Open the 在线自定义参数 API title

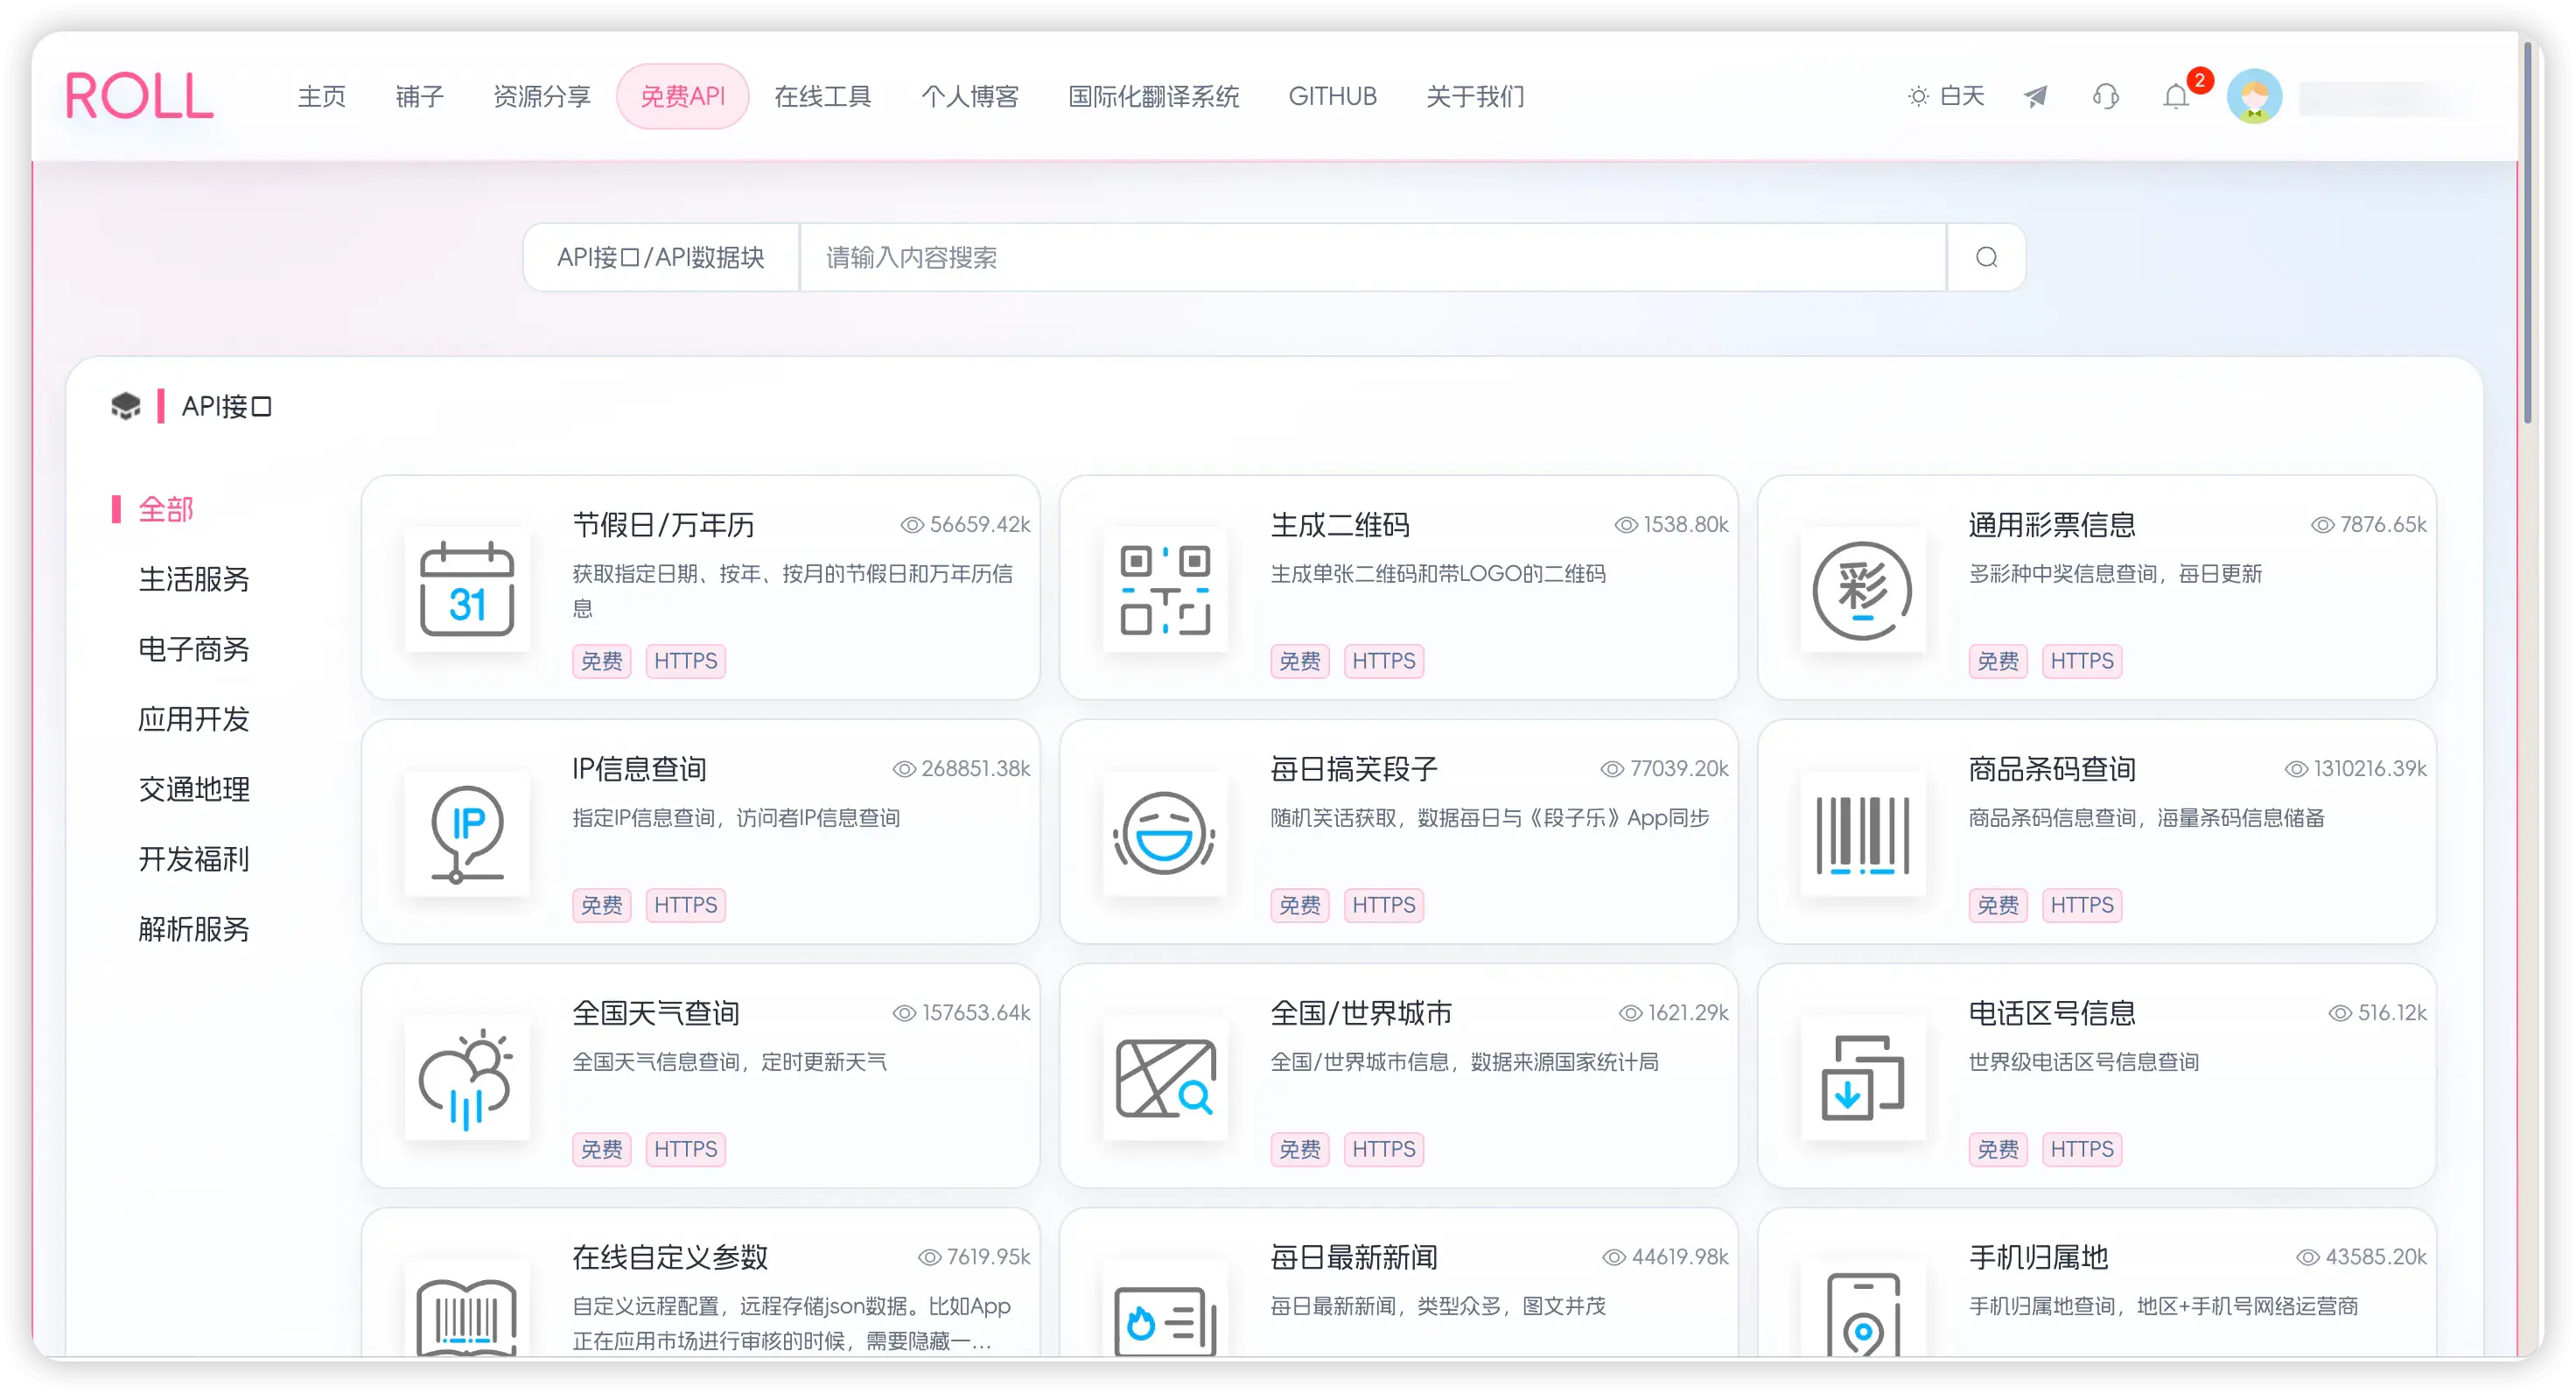pyautogui.click(x=670, y=1256)
